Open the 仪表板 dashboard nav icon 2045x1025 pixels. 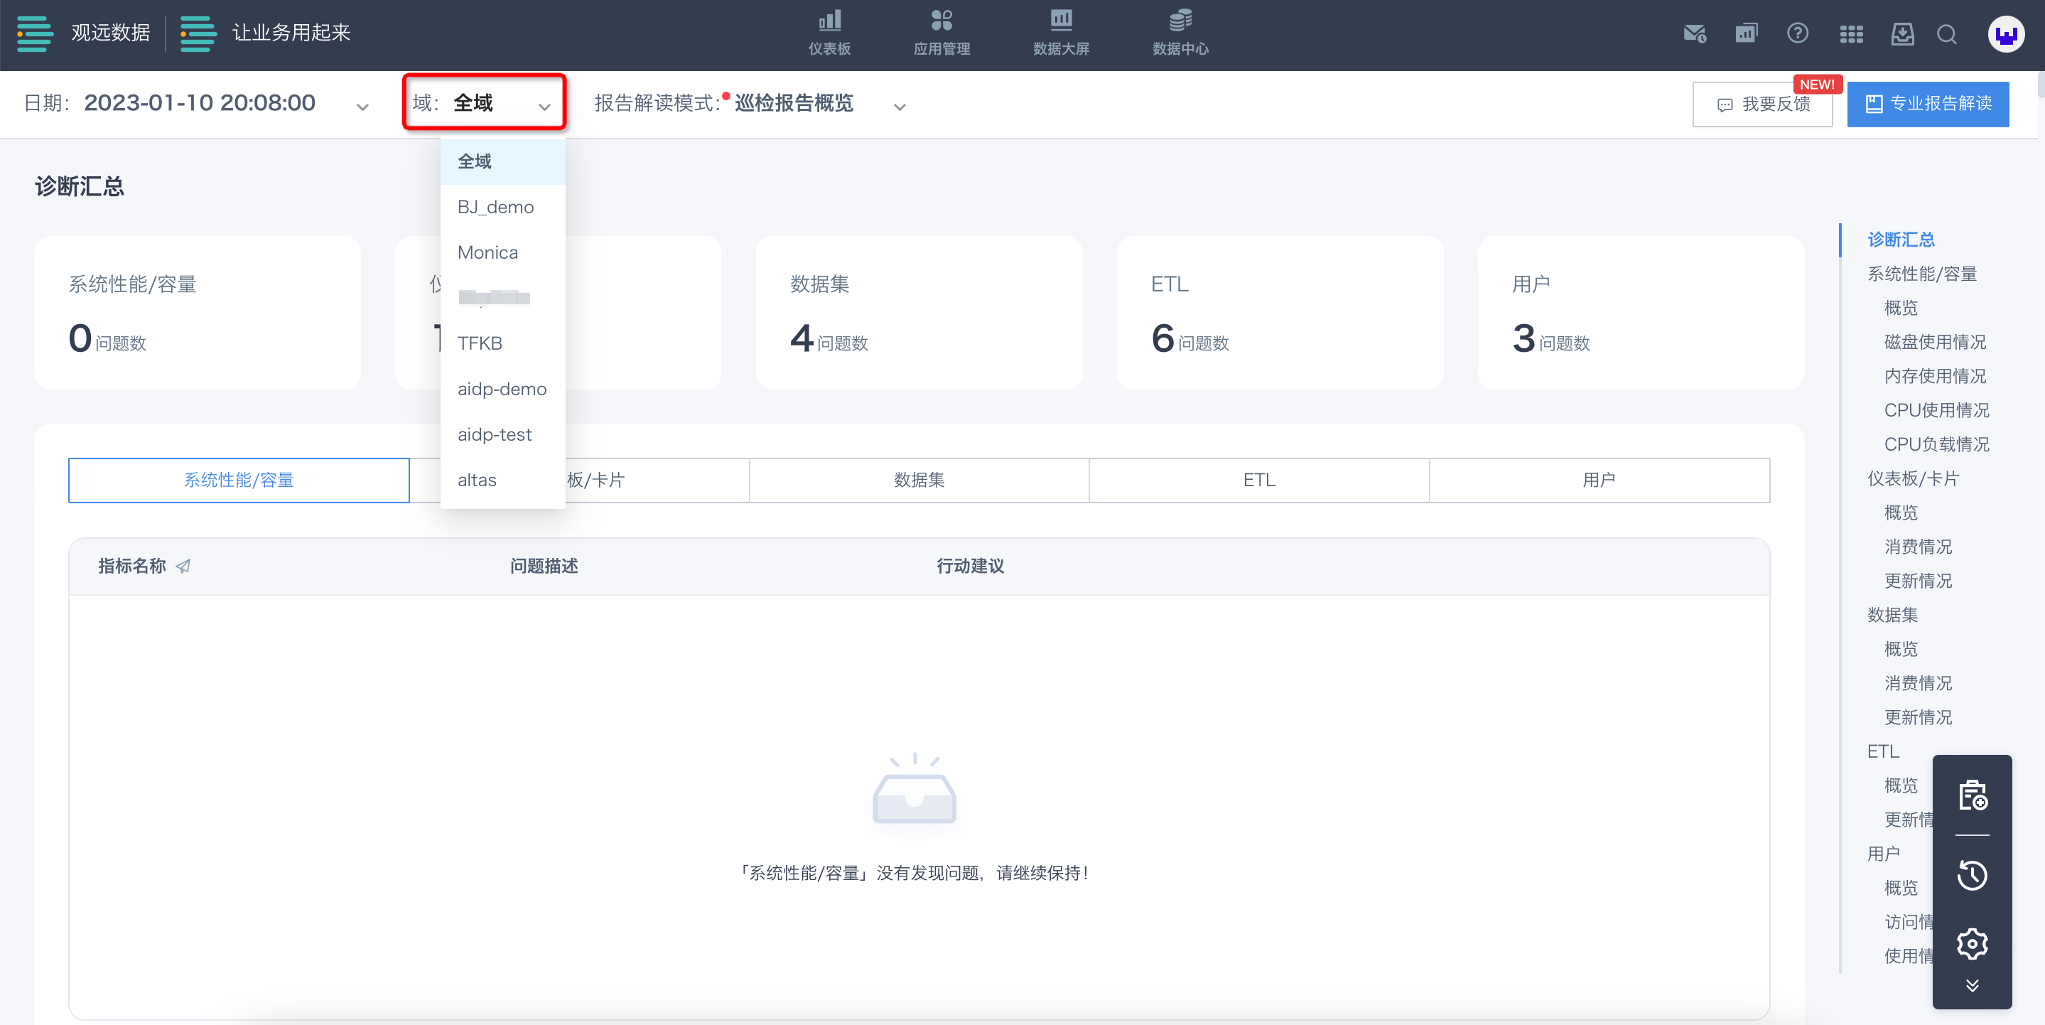point(829,33)
